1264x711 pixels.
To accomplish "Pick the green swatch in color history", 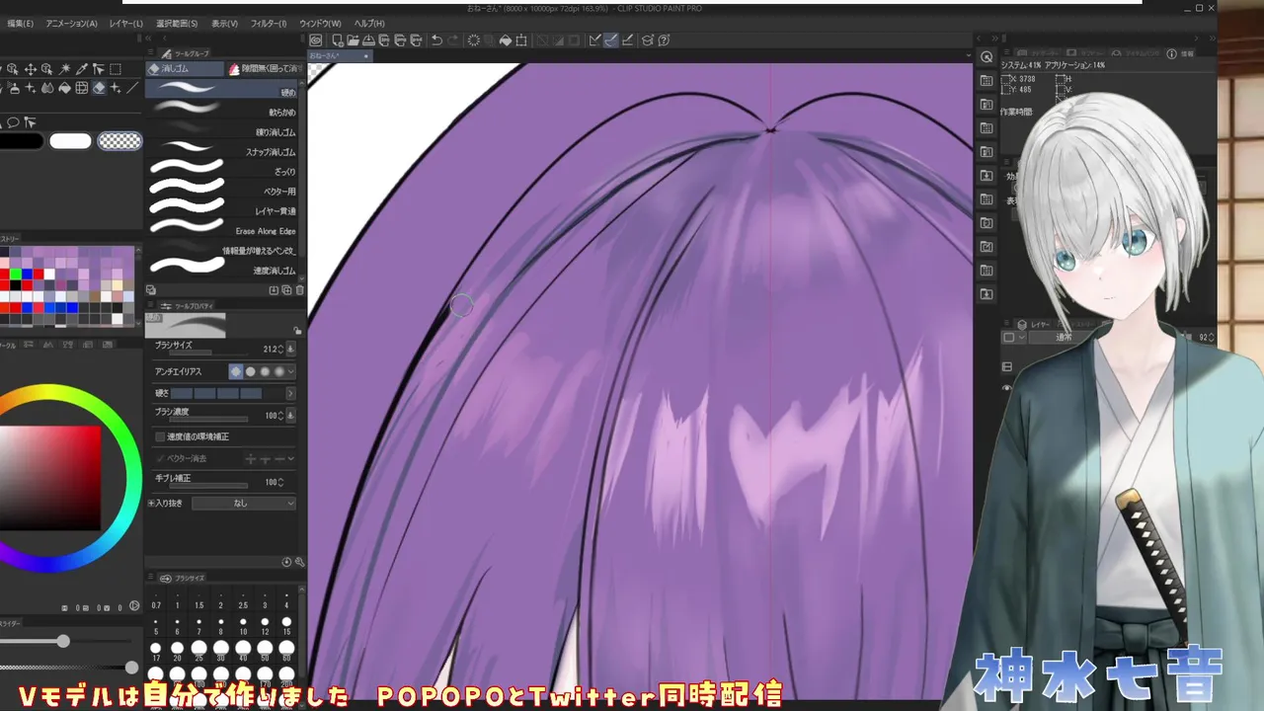I will coord(16,274).
